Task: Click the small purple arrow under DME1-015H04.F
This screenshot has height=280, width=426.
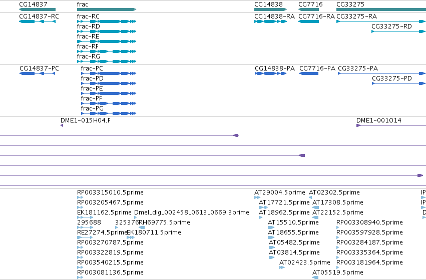Action: click(62, 125)
